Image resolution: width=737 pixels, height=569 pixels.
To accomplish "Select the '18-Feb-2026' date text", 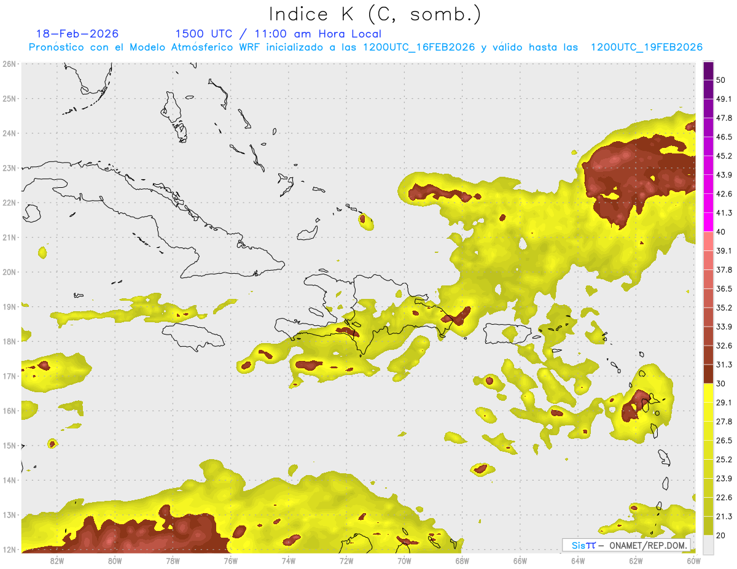I will tap(77, 34).
